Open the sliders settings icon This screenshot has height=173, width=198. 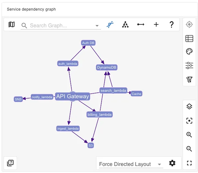(189, 65)
